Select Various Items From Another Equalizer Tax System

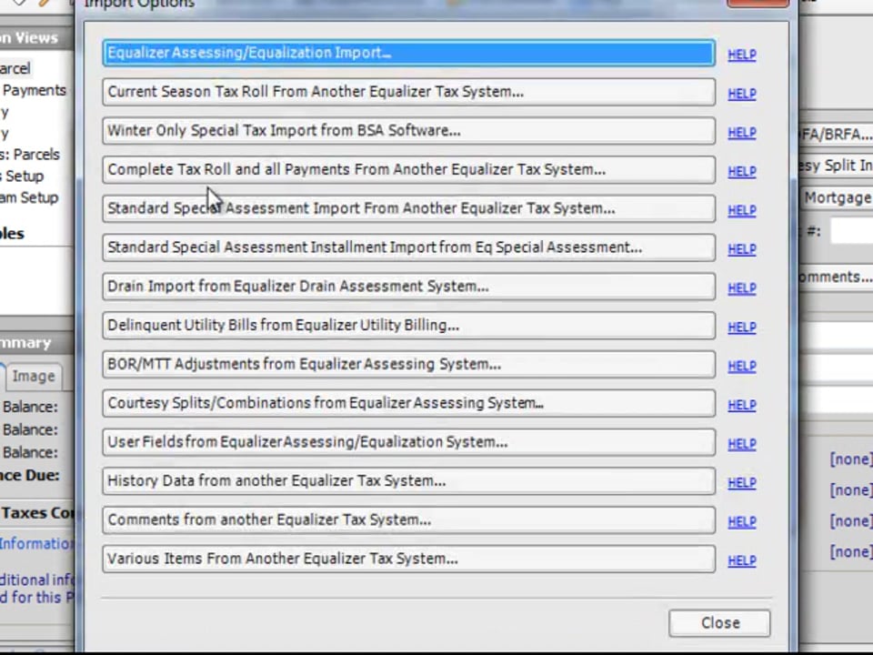coord(408,559)
